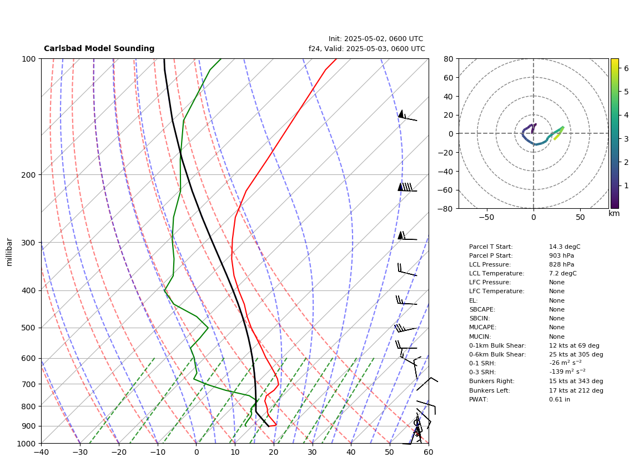Click the "LFC Temperature:" label

coord(496,292)
